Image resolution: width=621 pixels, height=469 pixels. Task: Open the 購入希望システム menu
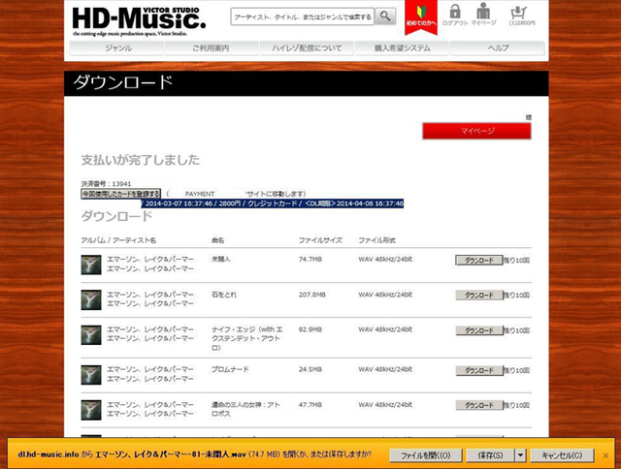[402, 48]
